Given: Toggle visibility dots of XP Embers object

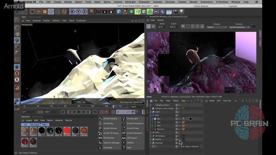Looking at the screenshot, I should point(179,136).
